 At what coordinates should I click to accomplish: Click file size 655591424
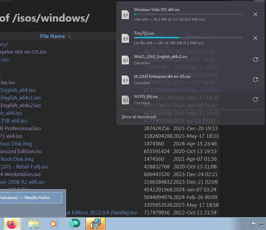coord(157,151)
